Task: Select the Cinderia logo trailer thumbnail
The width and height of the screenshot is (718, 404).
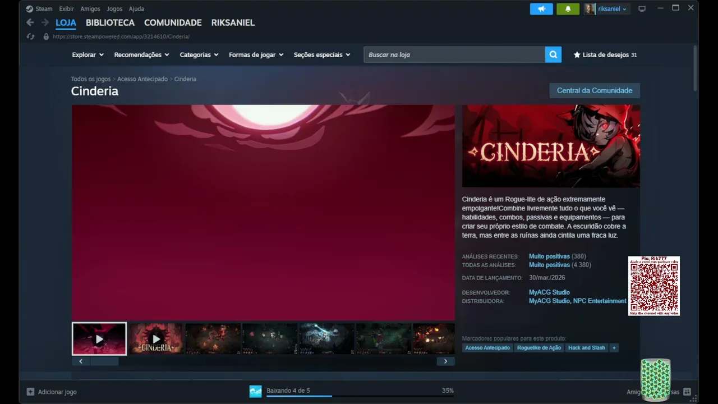Action: (156, 339)
